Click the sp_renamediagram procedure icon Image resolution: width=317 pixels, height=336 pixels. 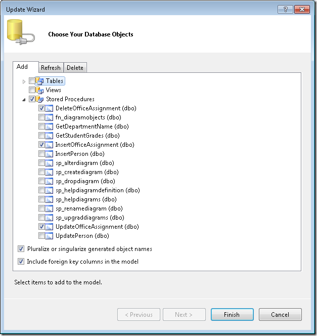pyautogui.click(x=49, y=208)
